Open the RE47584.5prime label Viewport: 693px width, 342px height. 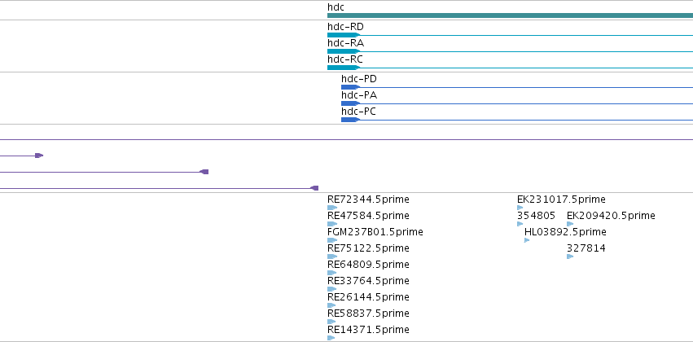click(x=368, y=216)
